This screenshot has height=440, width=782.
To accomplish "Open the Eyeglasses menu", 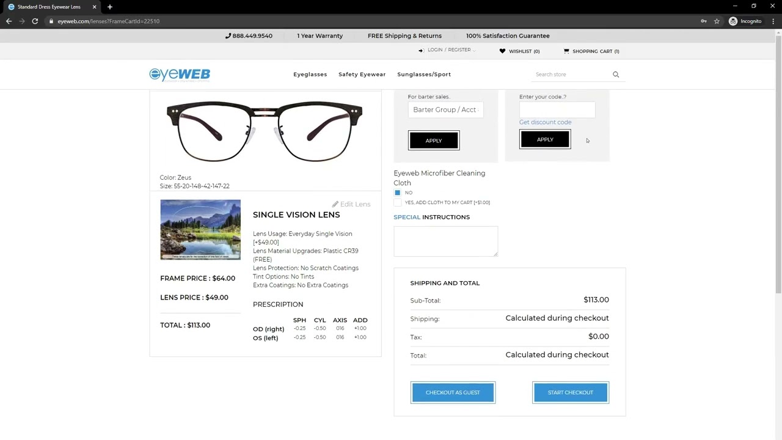I will tap(310, 75).
